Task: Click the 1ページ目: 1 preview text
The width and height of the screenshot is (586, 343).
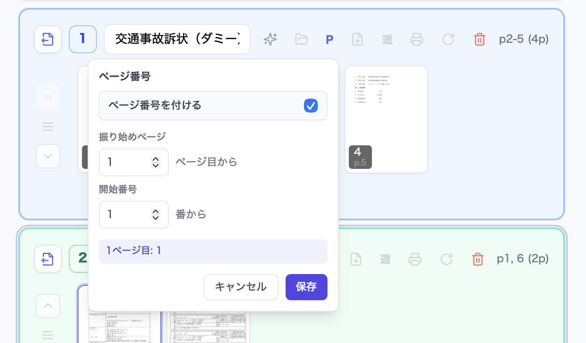Action: pyautogui.click(x=134, y=251)
